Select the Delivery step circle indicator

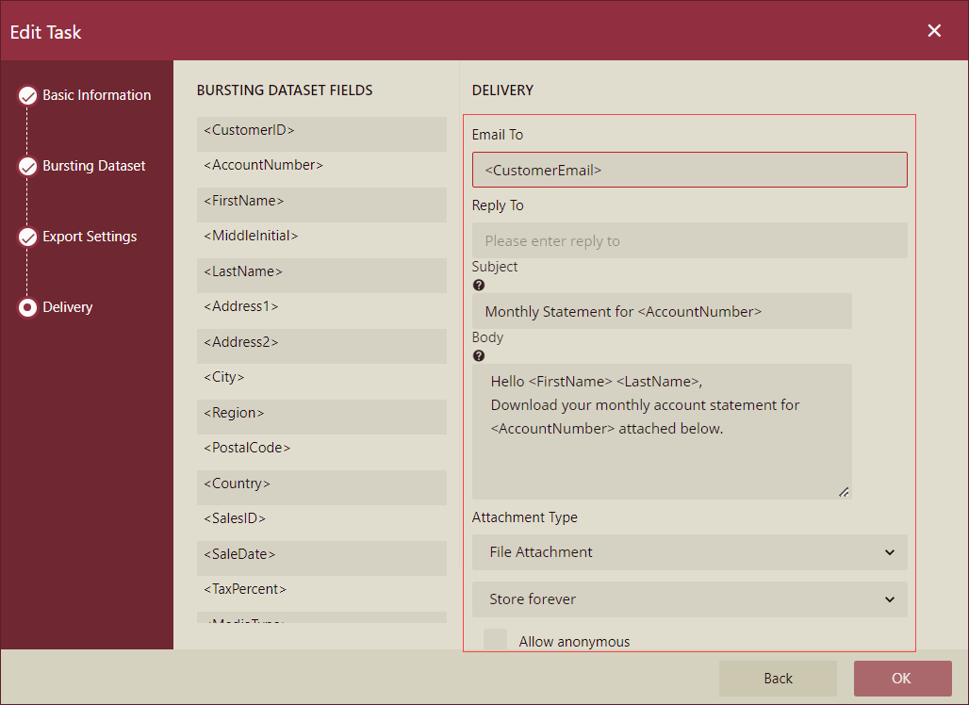click(x=27, y=307)
